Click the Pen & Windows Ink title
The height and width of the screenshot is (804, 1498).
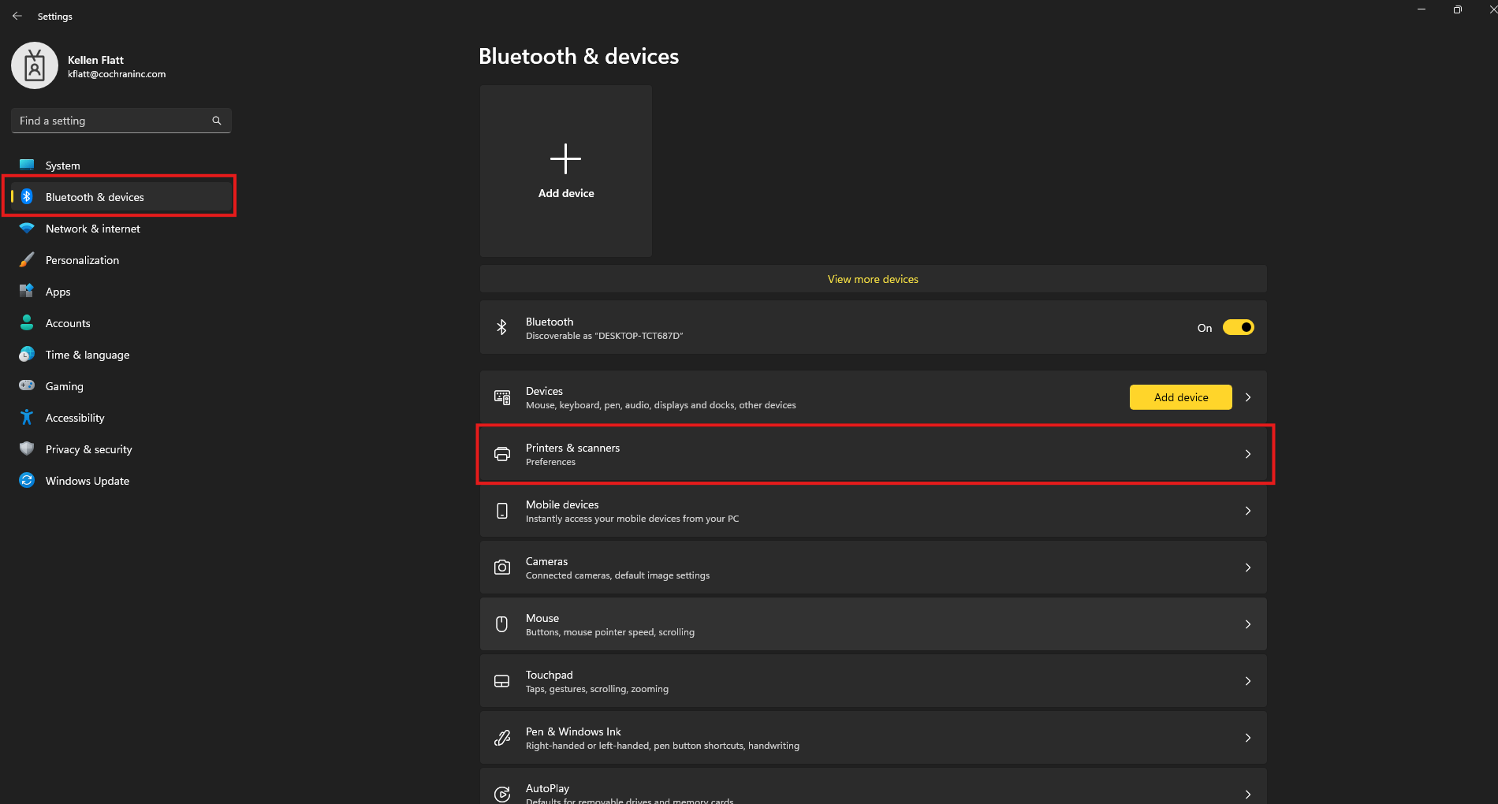pyautogui.click(x=573, y=731)
